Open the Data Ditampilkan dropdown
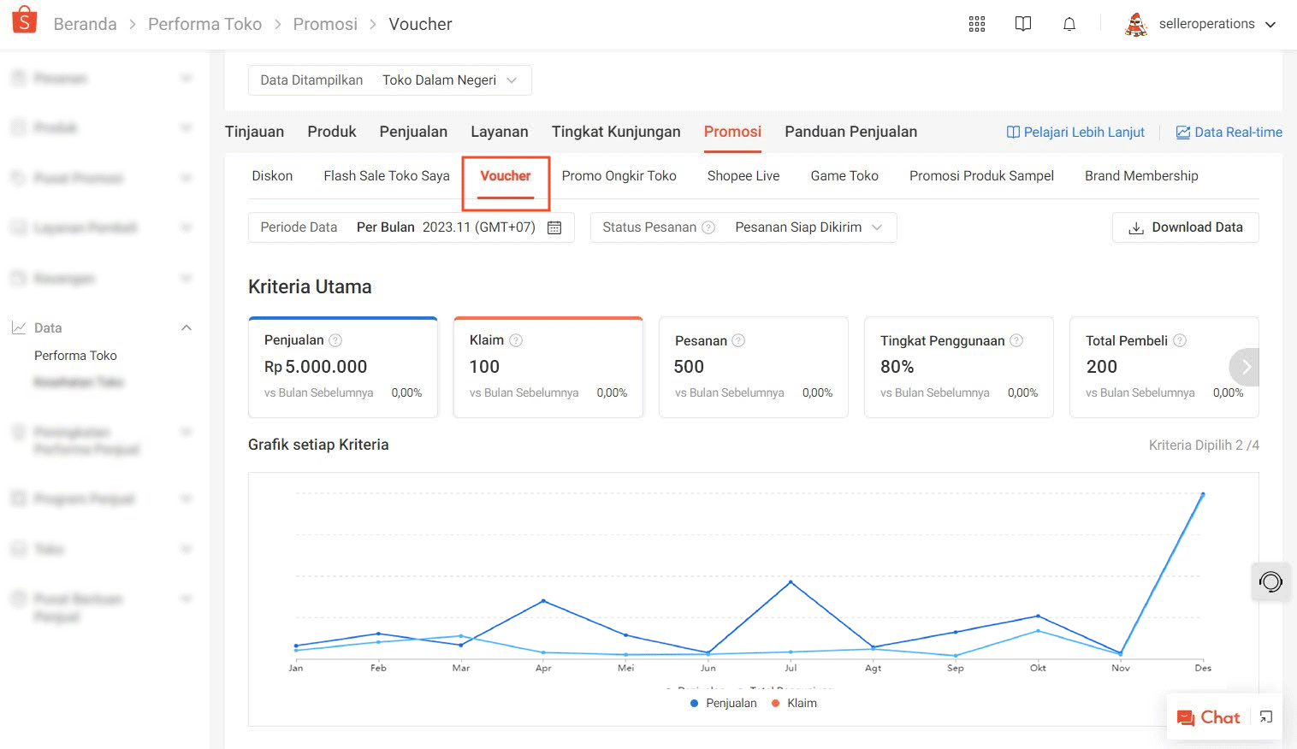The image size is (1297, 749). click(389, 80)
